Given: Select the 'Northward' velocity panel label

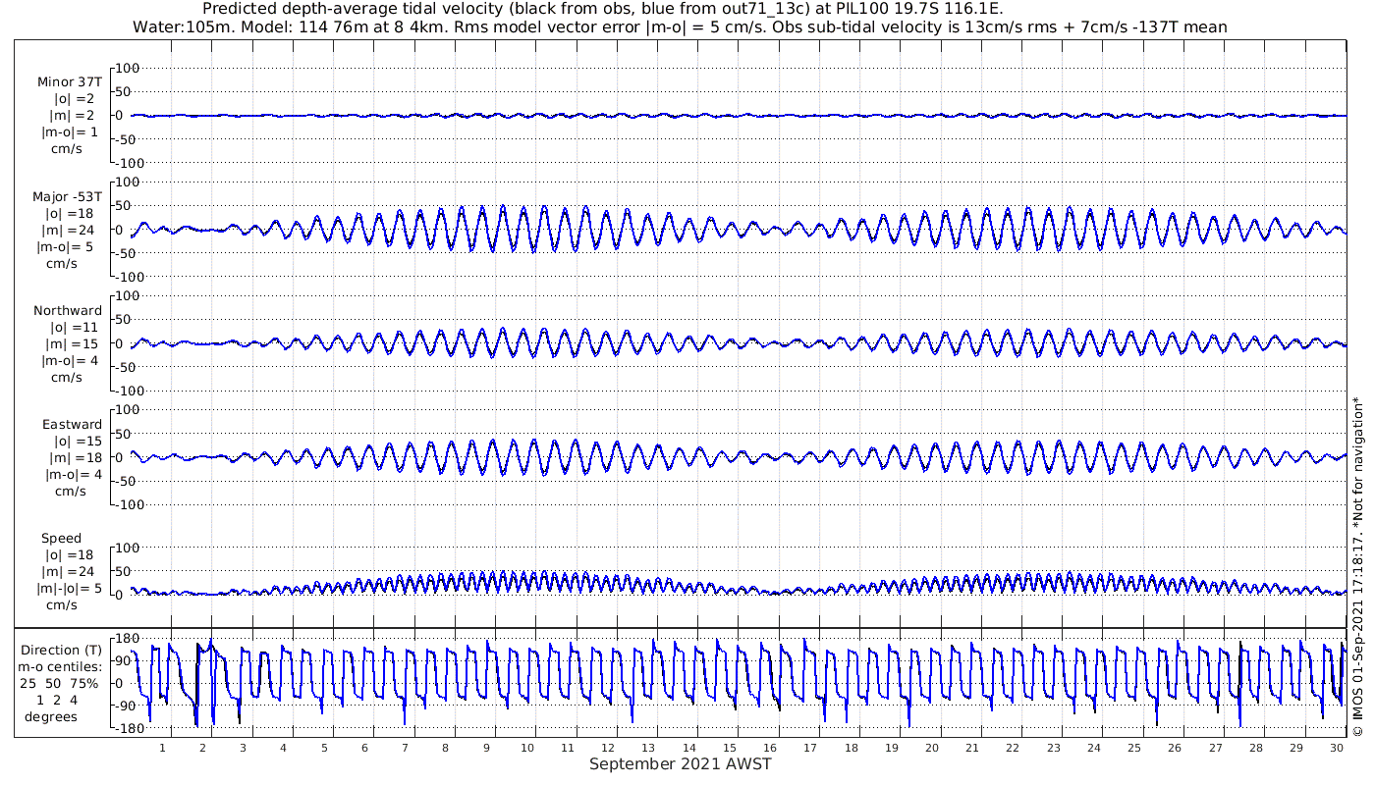Looking at the screenshot, I should [68, 310].
